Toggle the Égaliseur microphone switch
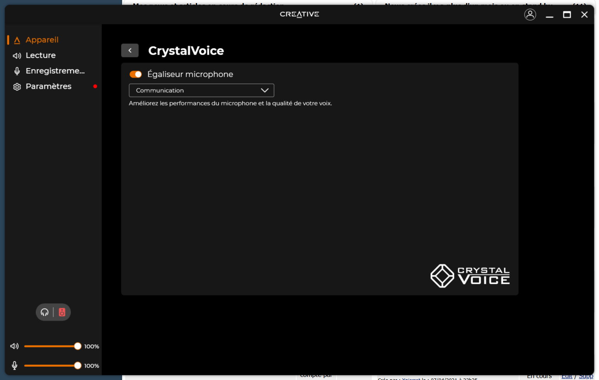The image size is (599, 380). pyautogui.click(x=136, y=74)
